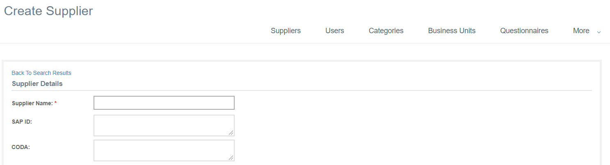Image resolution: width=610 pixels, height=165 pixels.
Task: Go to the Categories tab
Action: (x=386, y=31)
